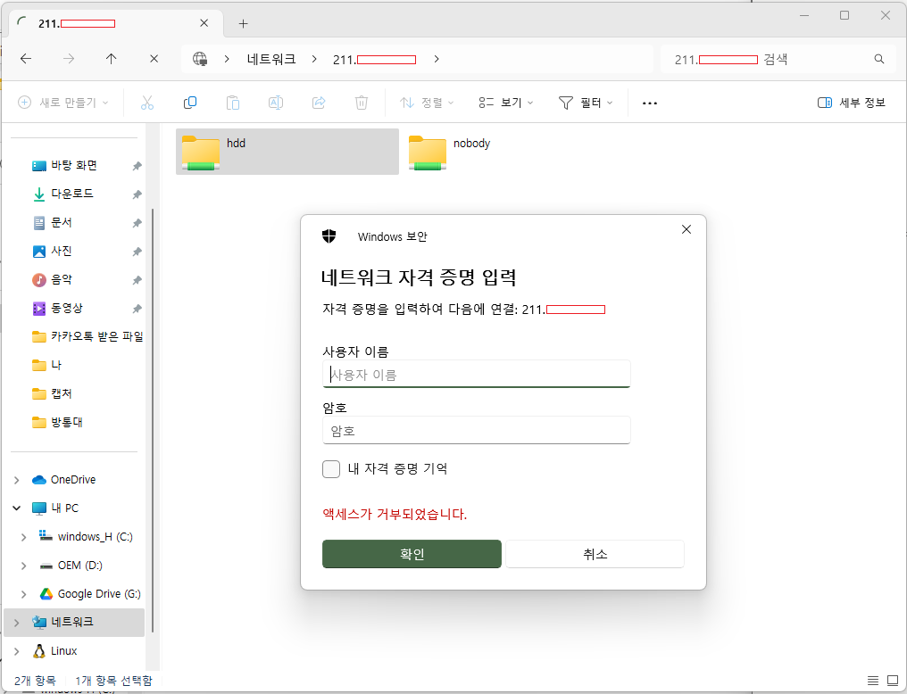Open the hdd shared folder

287,152
